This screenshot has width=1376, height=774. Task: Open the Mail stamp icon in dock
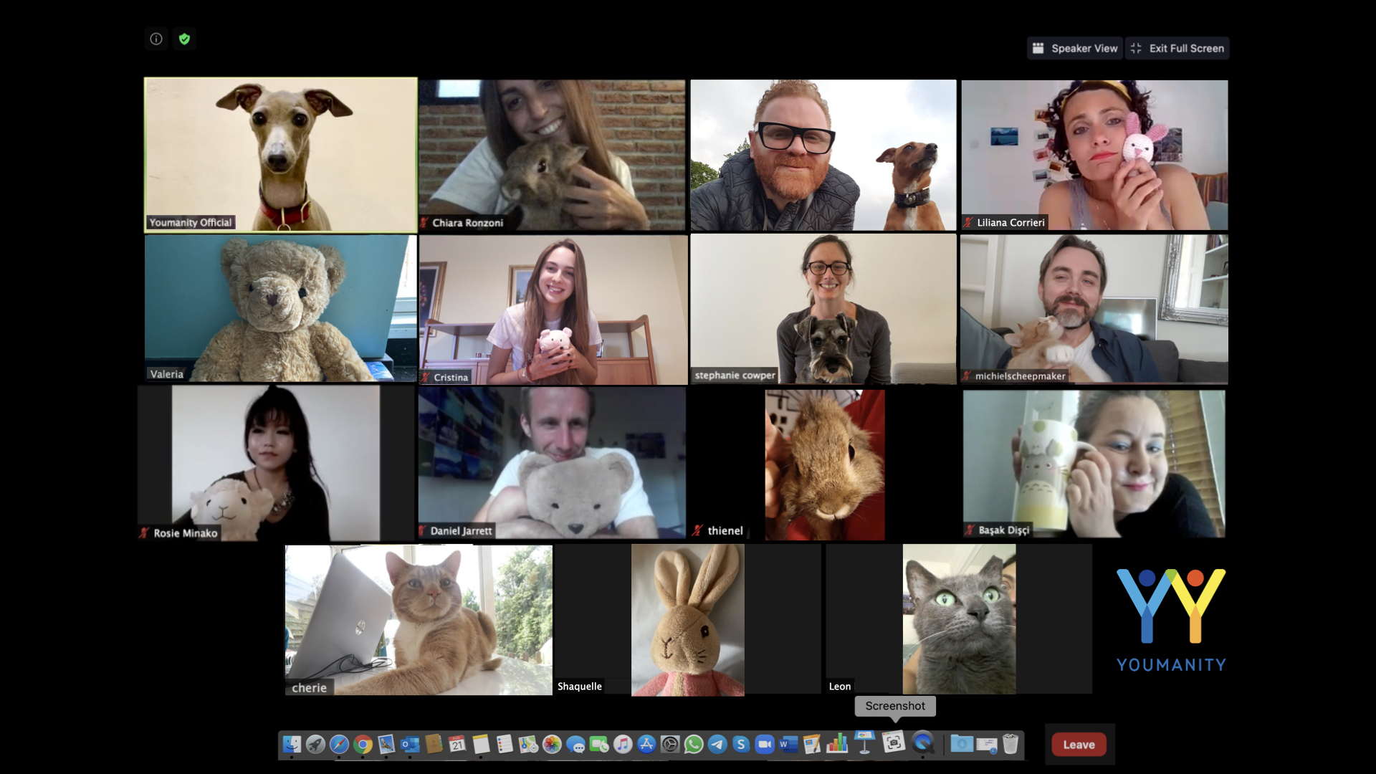point(386,745)
